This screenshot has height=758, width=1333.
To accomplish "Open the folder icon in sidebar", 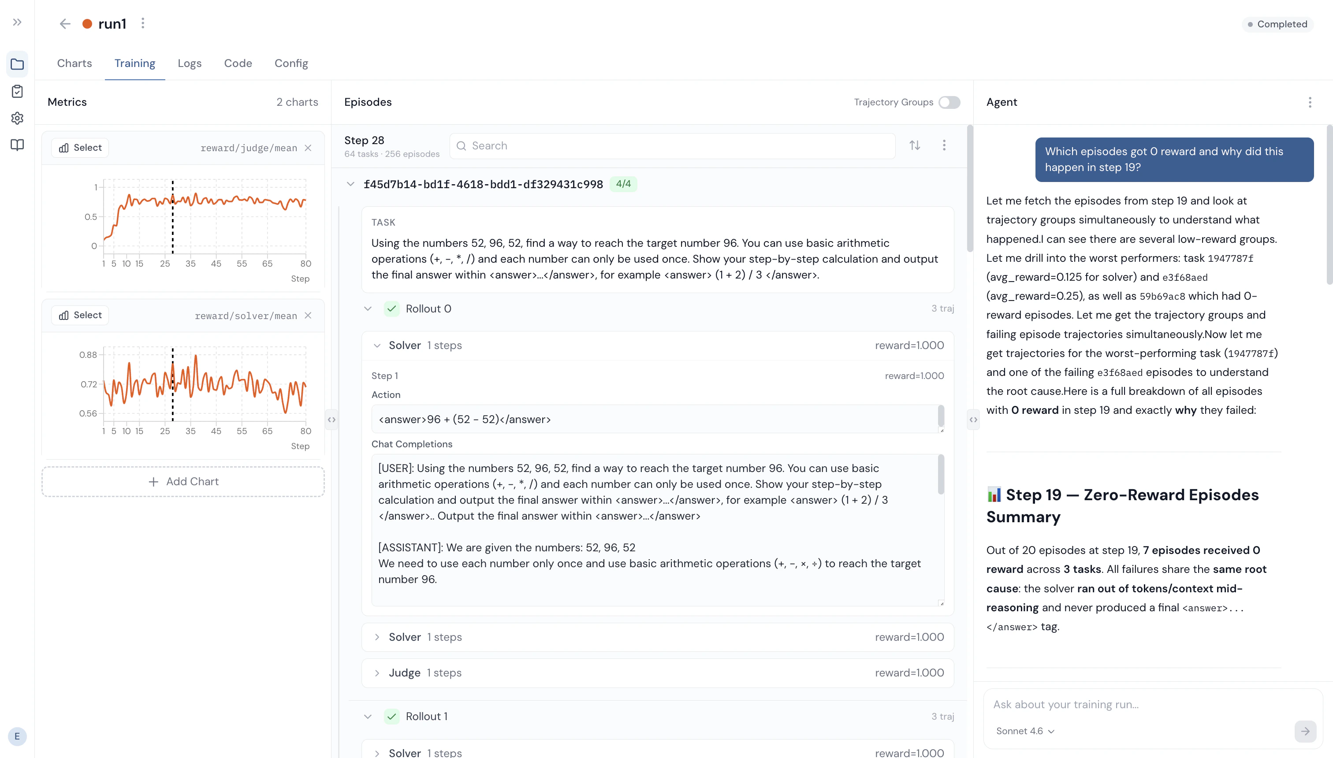I will (17, 64).
